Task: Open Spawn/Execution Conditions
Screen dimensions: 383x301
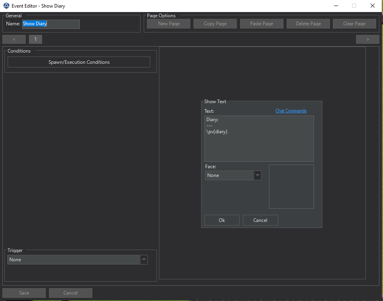Action: pyautogui.click(x=79, y=62)
